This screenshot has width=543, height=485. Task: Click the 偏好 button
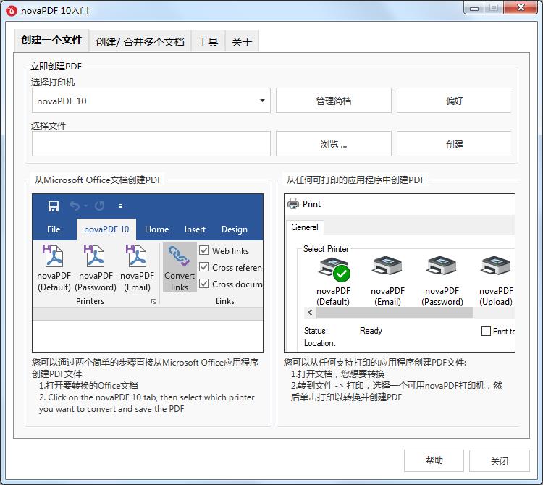pos(454,101)
